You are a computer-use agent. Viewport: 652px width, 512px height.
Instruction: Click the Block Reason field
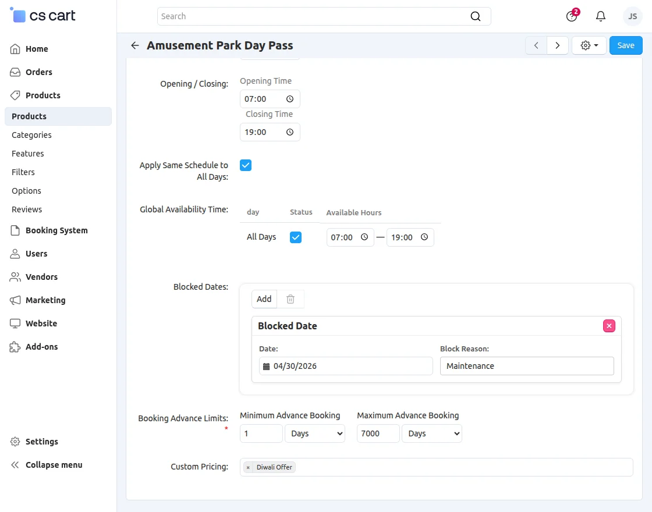(527, 366)
